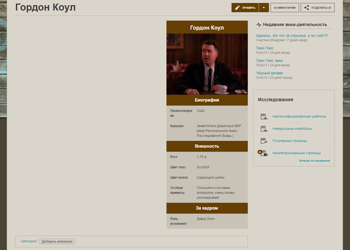Click the icon beside Немодульные инфобоксы
The width and height of the screenshot is (350, 250).
pyautogui.click(x=264, y=129)
